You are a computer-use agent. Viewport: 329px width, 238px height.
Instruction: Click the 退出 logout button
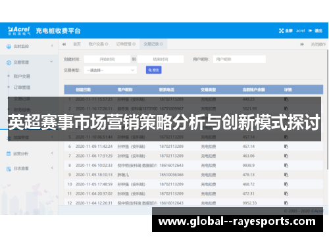pyautogui.click(x=315, y=31)
